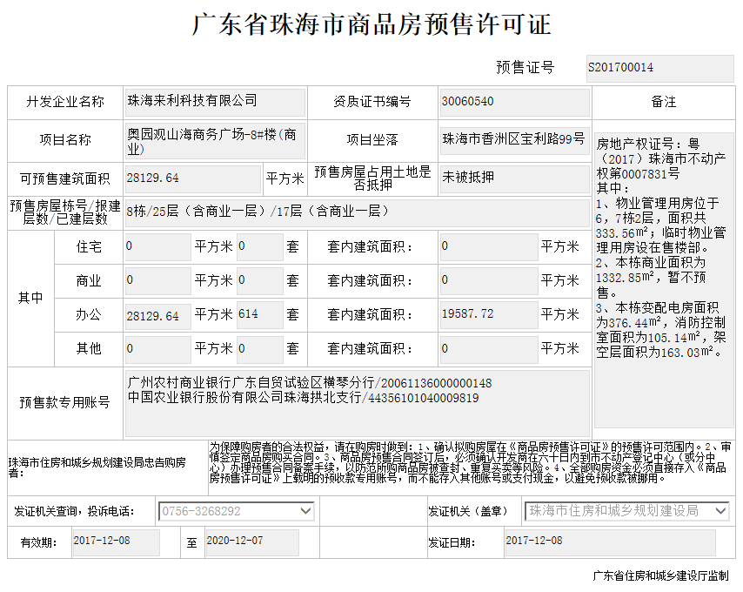Open the 发证机关查询 phone number dropdown
Screen dimensions: 743x592
(305, 511)
